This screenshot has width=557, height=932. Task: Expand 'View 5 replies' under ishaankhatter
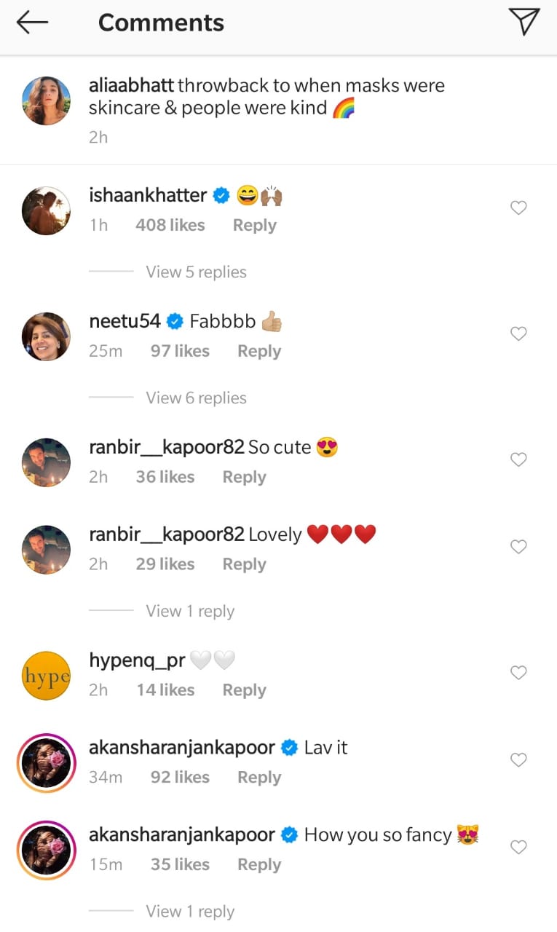click(x=196, y=272)
